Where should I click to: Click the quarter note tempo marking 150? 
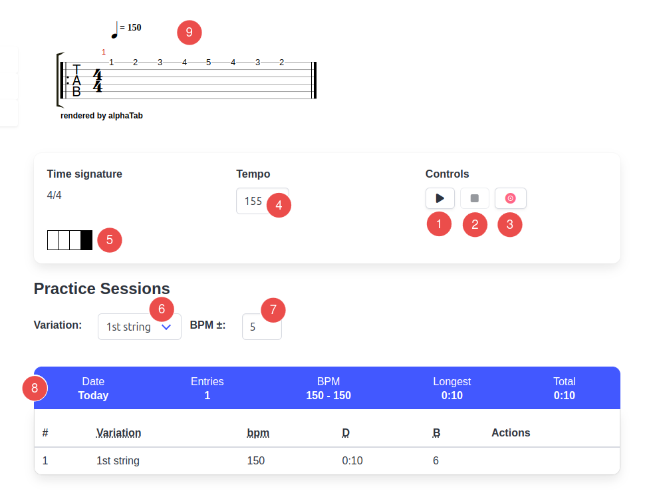[126, 29]
